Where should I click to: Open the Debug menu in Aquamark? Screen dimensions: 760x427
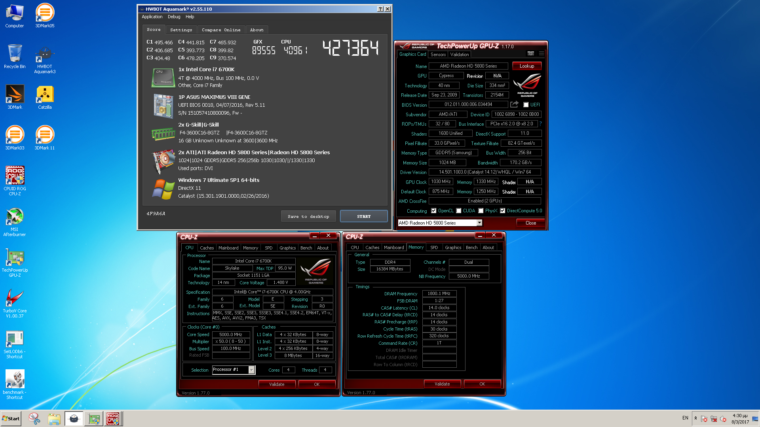[x=174, y=17]
